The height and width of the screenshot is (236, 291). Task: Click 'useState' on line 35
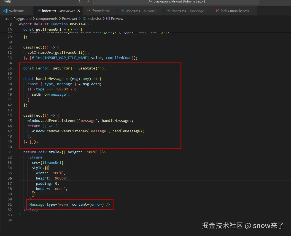click(x=87, y=68)
